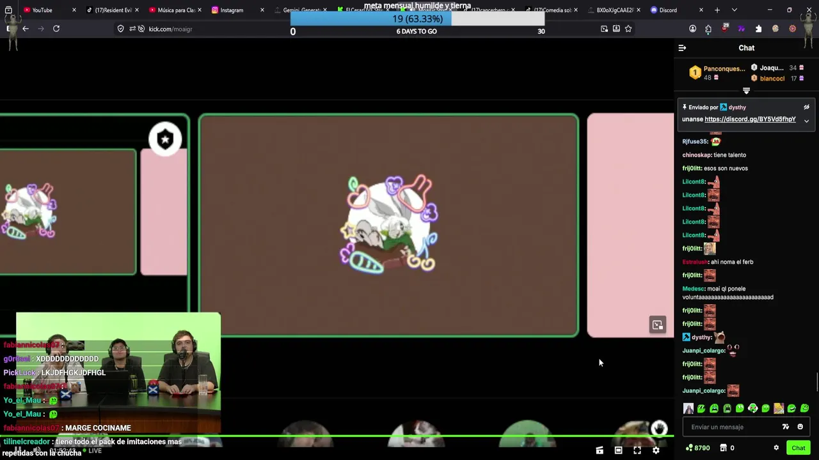Open the uBlock extension with badge 29

[x=725, y=29]
